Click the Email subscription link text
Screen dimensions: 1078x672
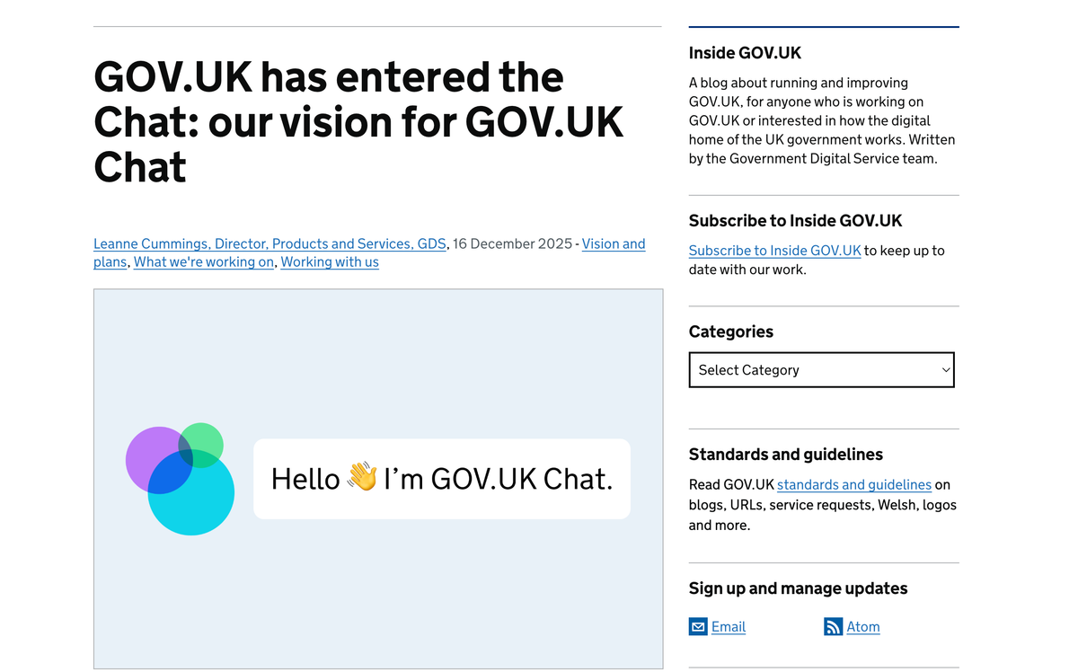pyautogui.click(x=728, y=626)
